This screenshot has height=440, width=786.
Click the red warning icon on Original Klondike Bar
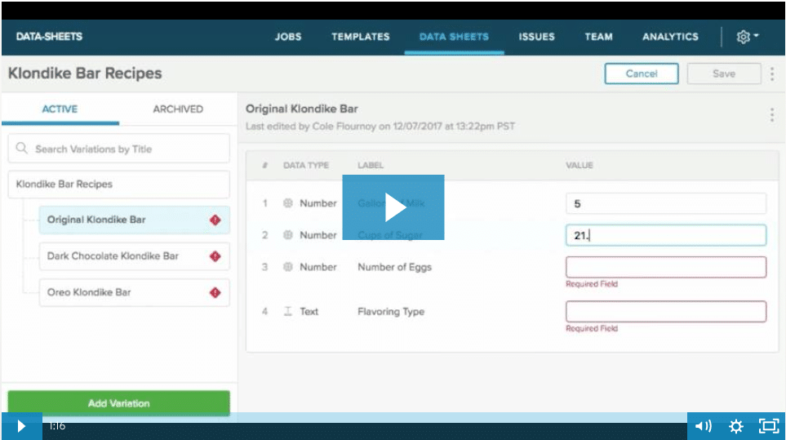[215, 220]
